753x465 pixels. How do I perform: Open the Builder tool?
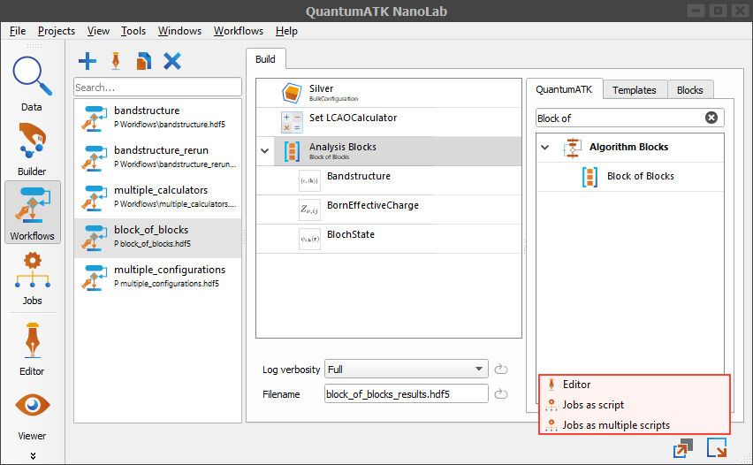click(x=32, y=149)
